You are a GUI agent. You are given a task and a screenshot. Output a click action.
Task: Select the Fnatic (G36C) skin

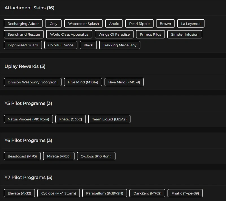pos(70,119)
